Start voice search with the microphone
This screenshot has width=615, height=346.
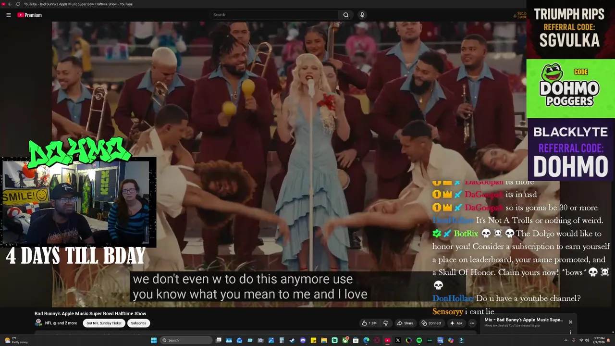[362, 15]
